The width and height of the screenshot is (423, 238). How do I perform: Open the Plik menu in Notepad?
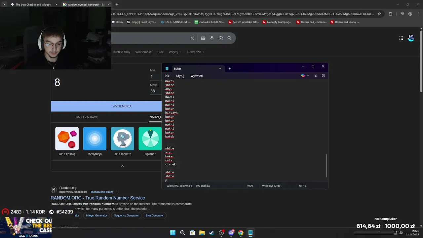[x=167, y=76]
